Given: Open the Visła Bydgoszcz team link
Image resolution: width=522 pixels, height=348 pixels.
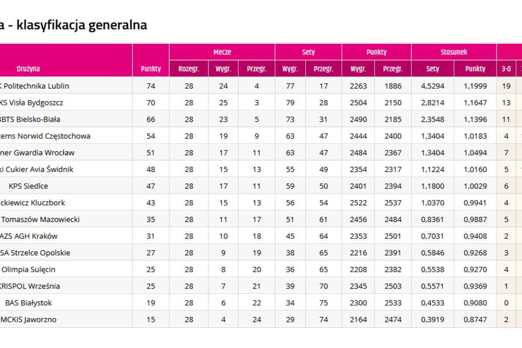Looking at the screenshot, I should [x=31, y=103].
